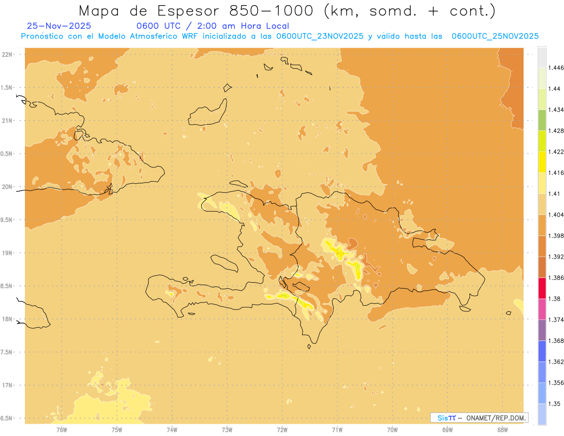This screenshot has width=564, height=436.
Task: Click the longitude label '71W'
Action: coord(337,429)
